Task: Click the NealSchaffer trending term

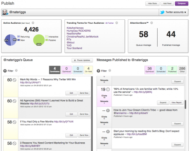Action: (74, 34)
